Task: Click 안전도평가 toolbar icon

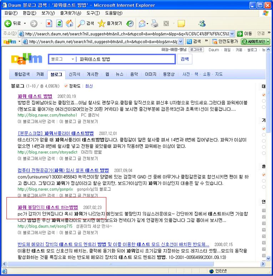Action: (x=214, y=41)
